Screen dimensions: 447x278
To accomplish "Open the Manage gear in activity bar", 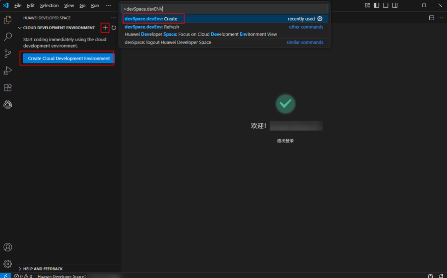I will tap(8, 264).
